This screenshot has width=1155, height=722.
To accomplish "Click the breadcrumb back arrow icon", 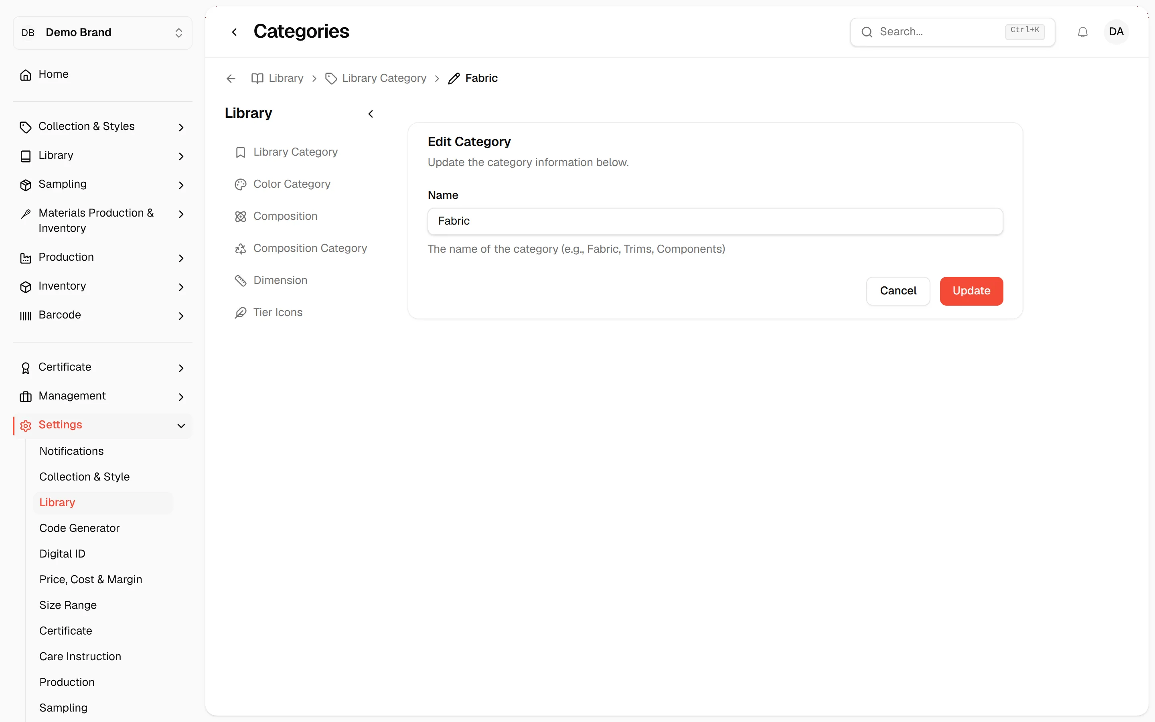I will tap(231, 78).
